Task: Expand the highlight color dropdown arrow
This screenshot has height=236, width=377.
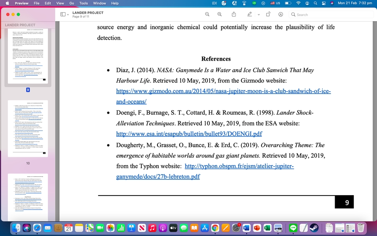Action: point(259,15)
